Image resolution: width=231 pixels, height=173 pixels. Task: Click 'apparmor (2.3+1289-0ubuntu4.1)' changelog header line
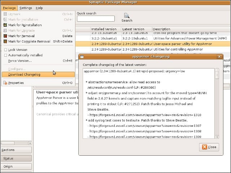(134, 71)
